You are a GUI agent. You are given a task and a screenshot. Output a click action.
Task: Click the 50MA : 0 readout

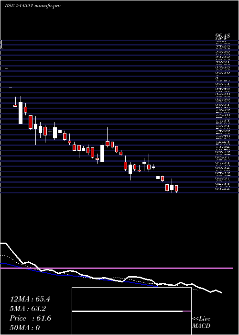25,328
